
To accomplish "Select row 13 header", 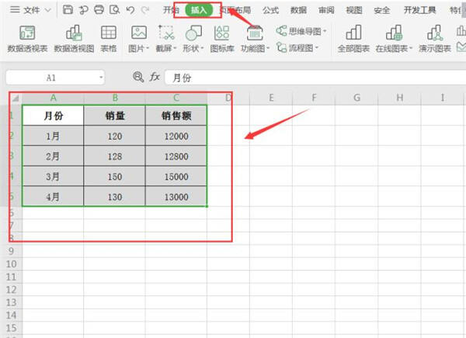I will coord(11,302).
